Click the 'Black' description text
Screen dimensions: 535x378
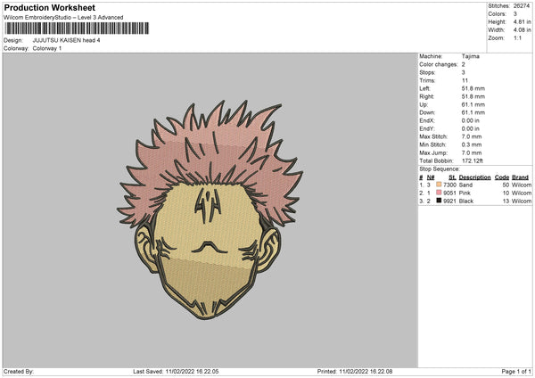466,201
